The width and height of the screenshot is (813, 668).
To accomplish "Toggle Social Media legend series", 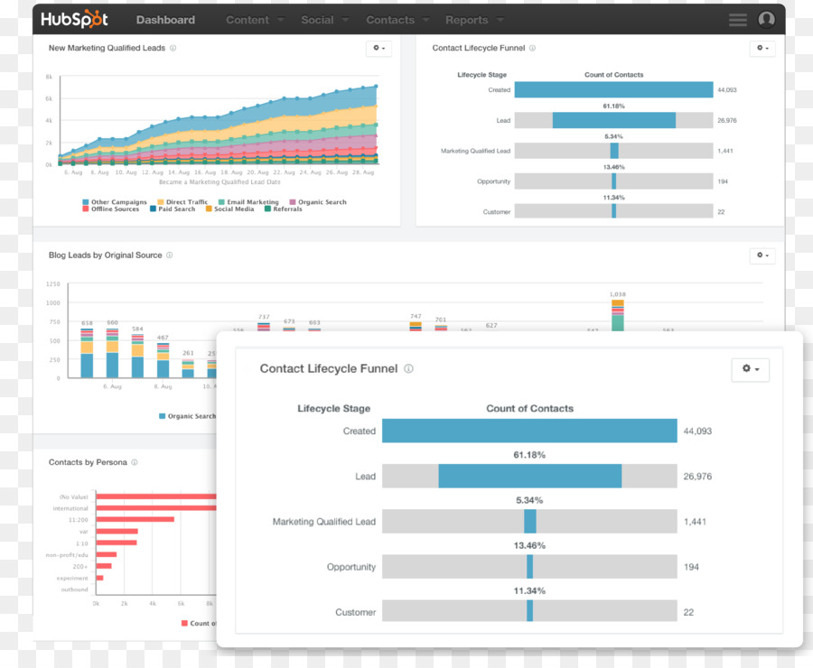I will click(x=230, y=209).
